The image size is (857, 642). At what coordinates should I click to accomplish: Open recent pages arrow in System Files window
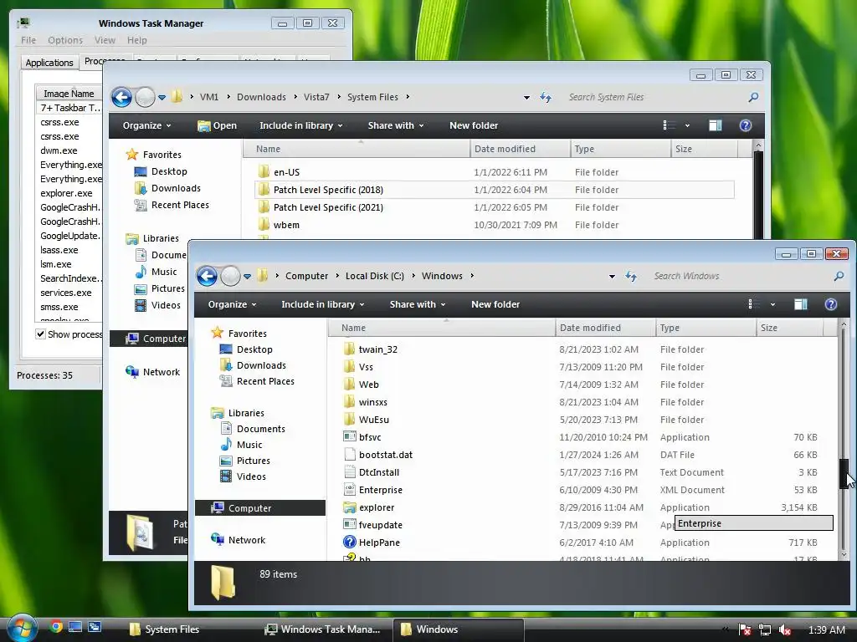pos(162,98)
